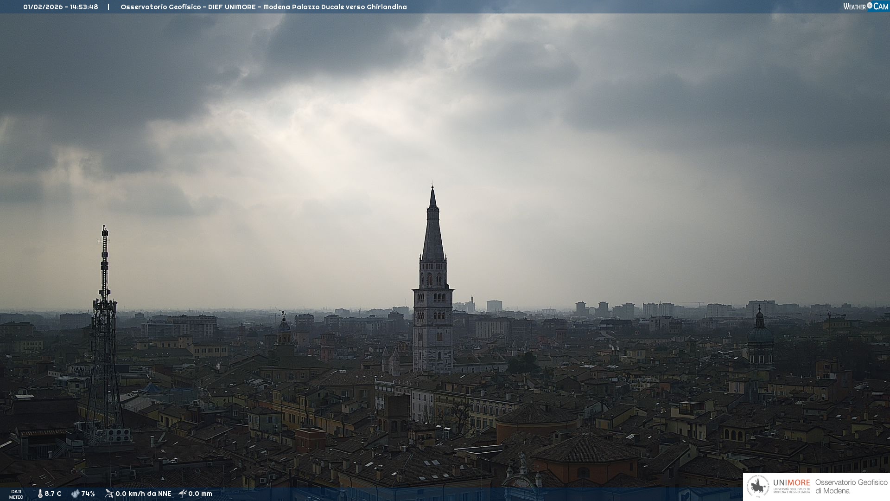Click the Università degli Studi subtitle
The width and height of the screenshot is (890, 501).
[x=791, y=491]
